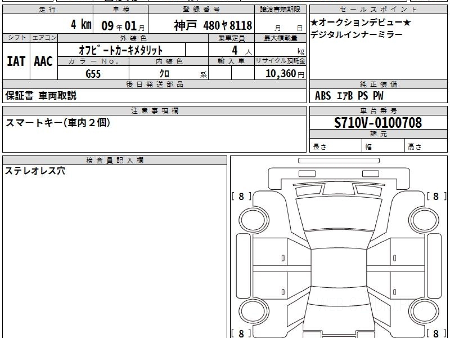The image size is (450, 338).
Task: Click the "kg" max load cell
Action: [280, 50]
